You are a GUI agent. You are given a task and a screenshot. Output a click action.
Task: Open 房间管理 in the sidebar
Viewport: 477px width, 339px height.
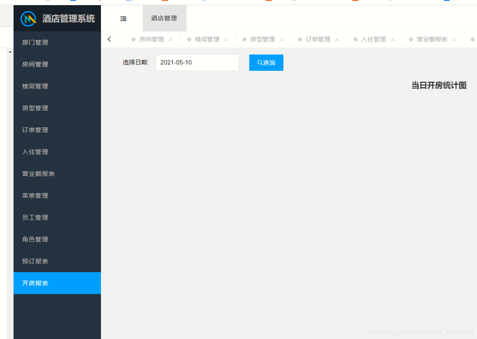57,64
